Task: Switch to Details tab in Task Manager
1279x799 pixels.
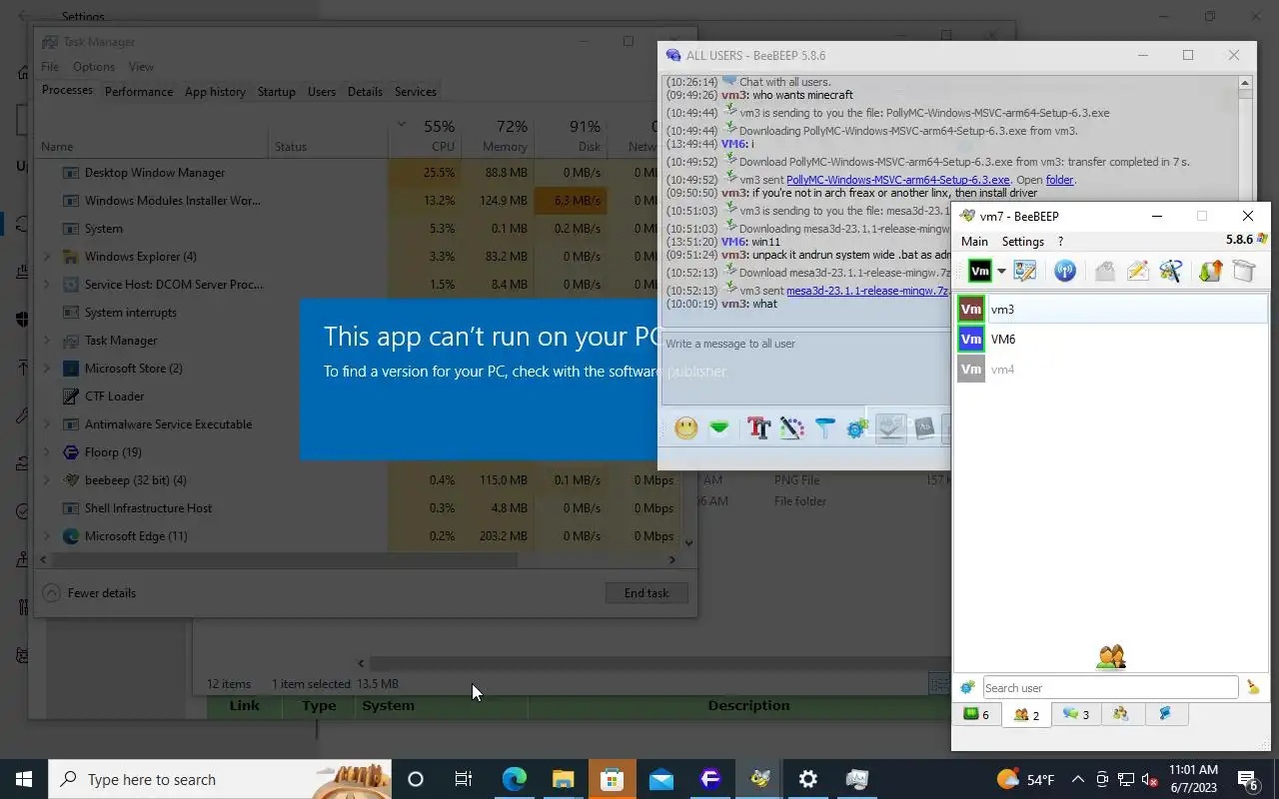Action: (365, 91)
